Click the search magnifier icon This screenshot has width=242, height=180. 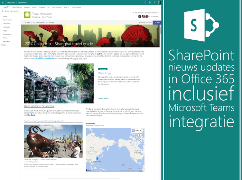pos(3,11)
